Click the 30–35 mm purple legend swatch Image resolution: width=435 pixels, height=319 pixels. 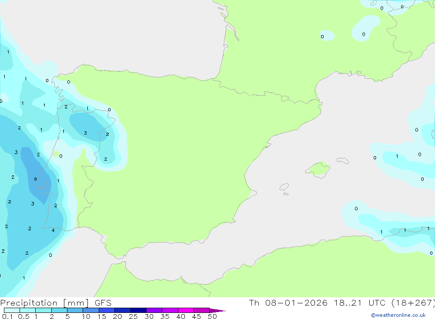point(154,310)
